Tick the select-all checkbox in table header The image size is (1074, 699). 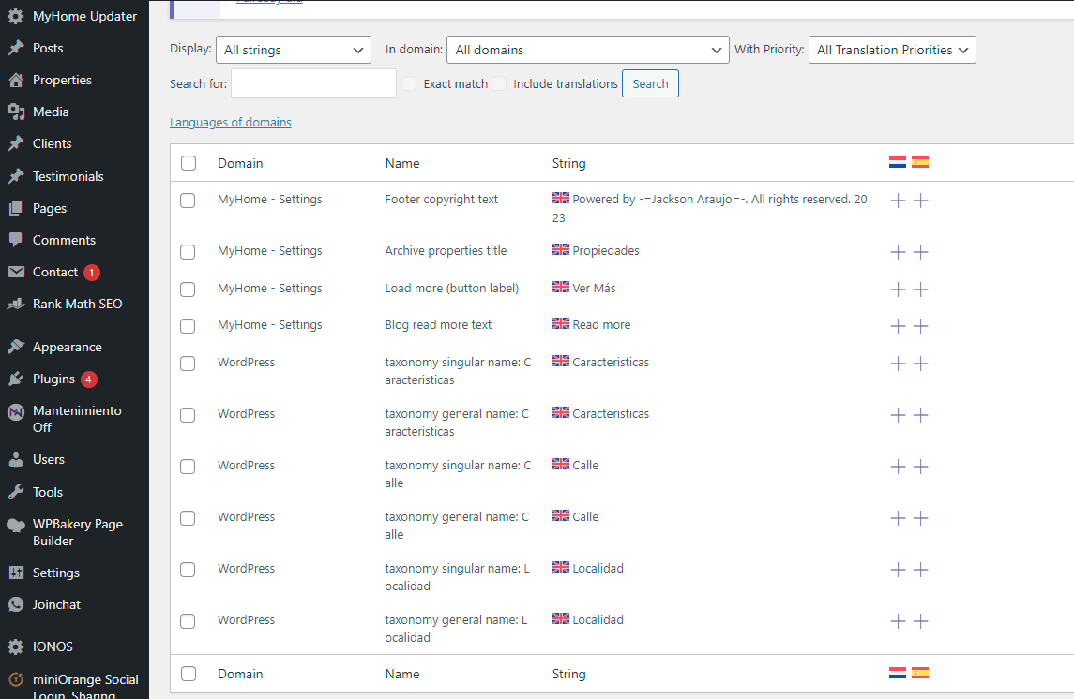coord(189,163)
